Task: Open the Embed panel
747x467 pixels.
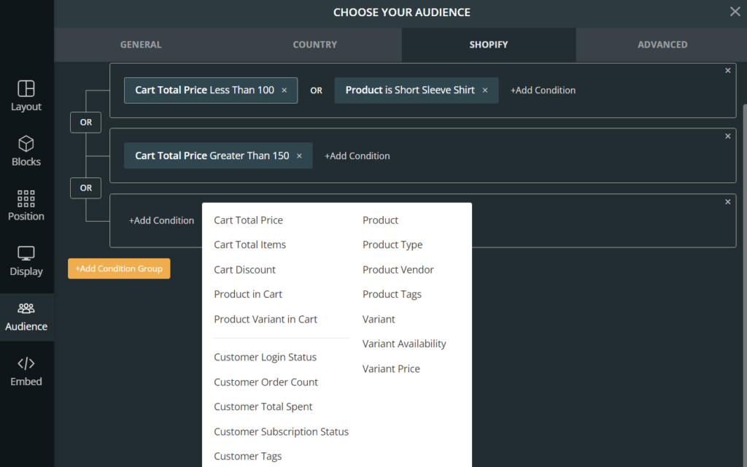Action: tap(26, 372)
